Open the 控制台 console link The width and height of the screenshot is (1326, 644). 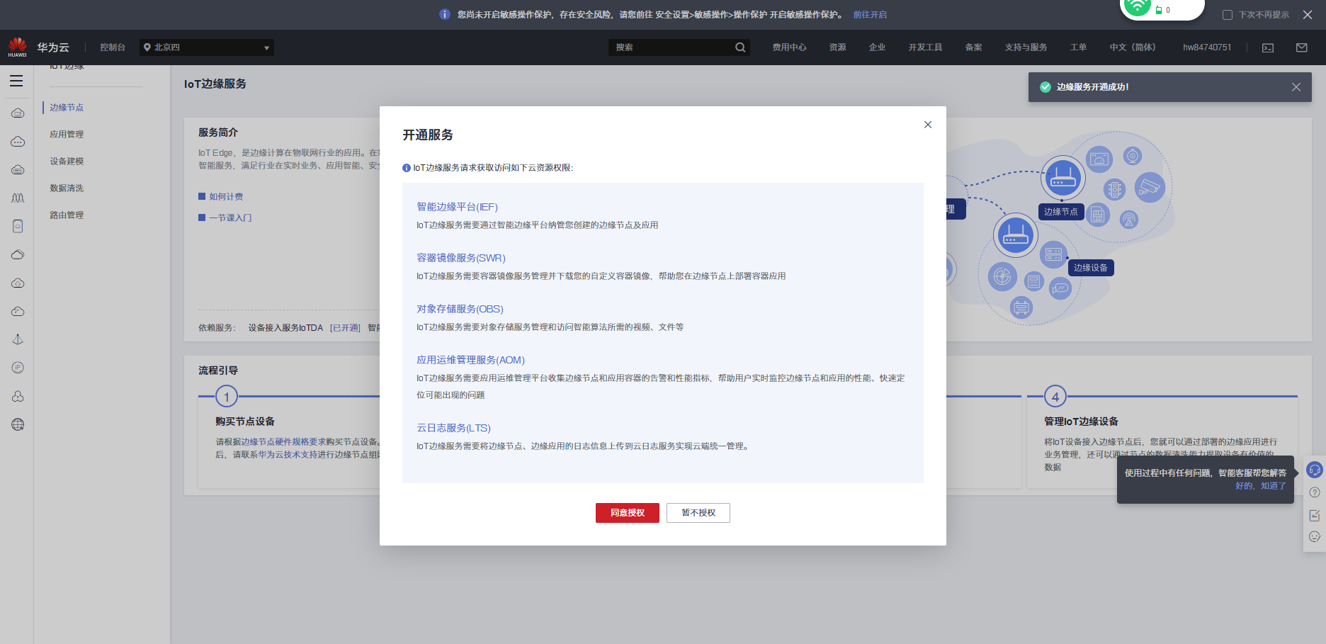[113, 47]
